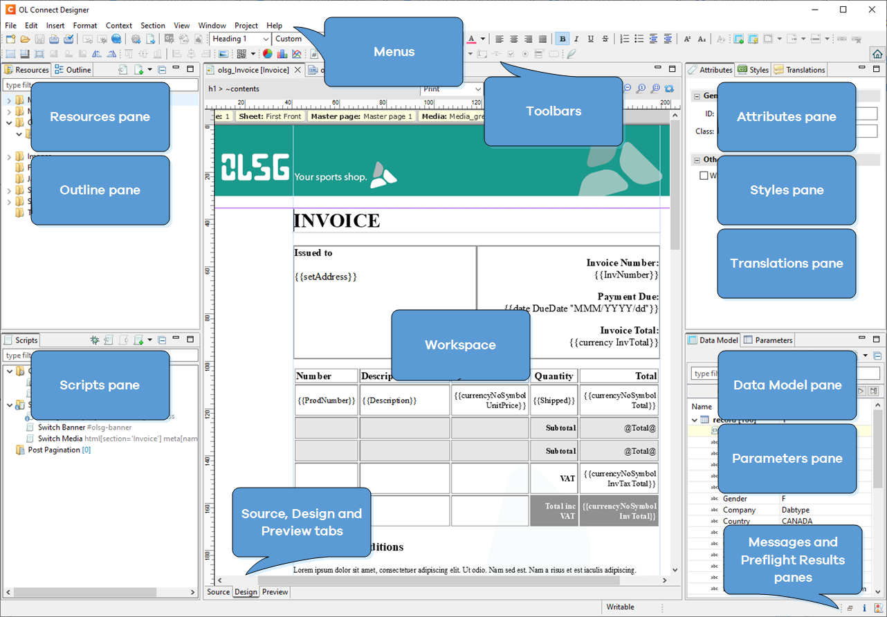Screen dimensions: 887x617
Task: Click the Open folder toolbar icon
Action: click(25, 39)
